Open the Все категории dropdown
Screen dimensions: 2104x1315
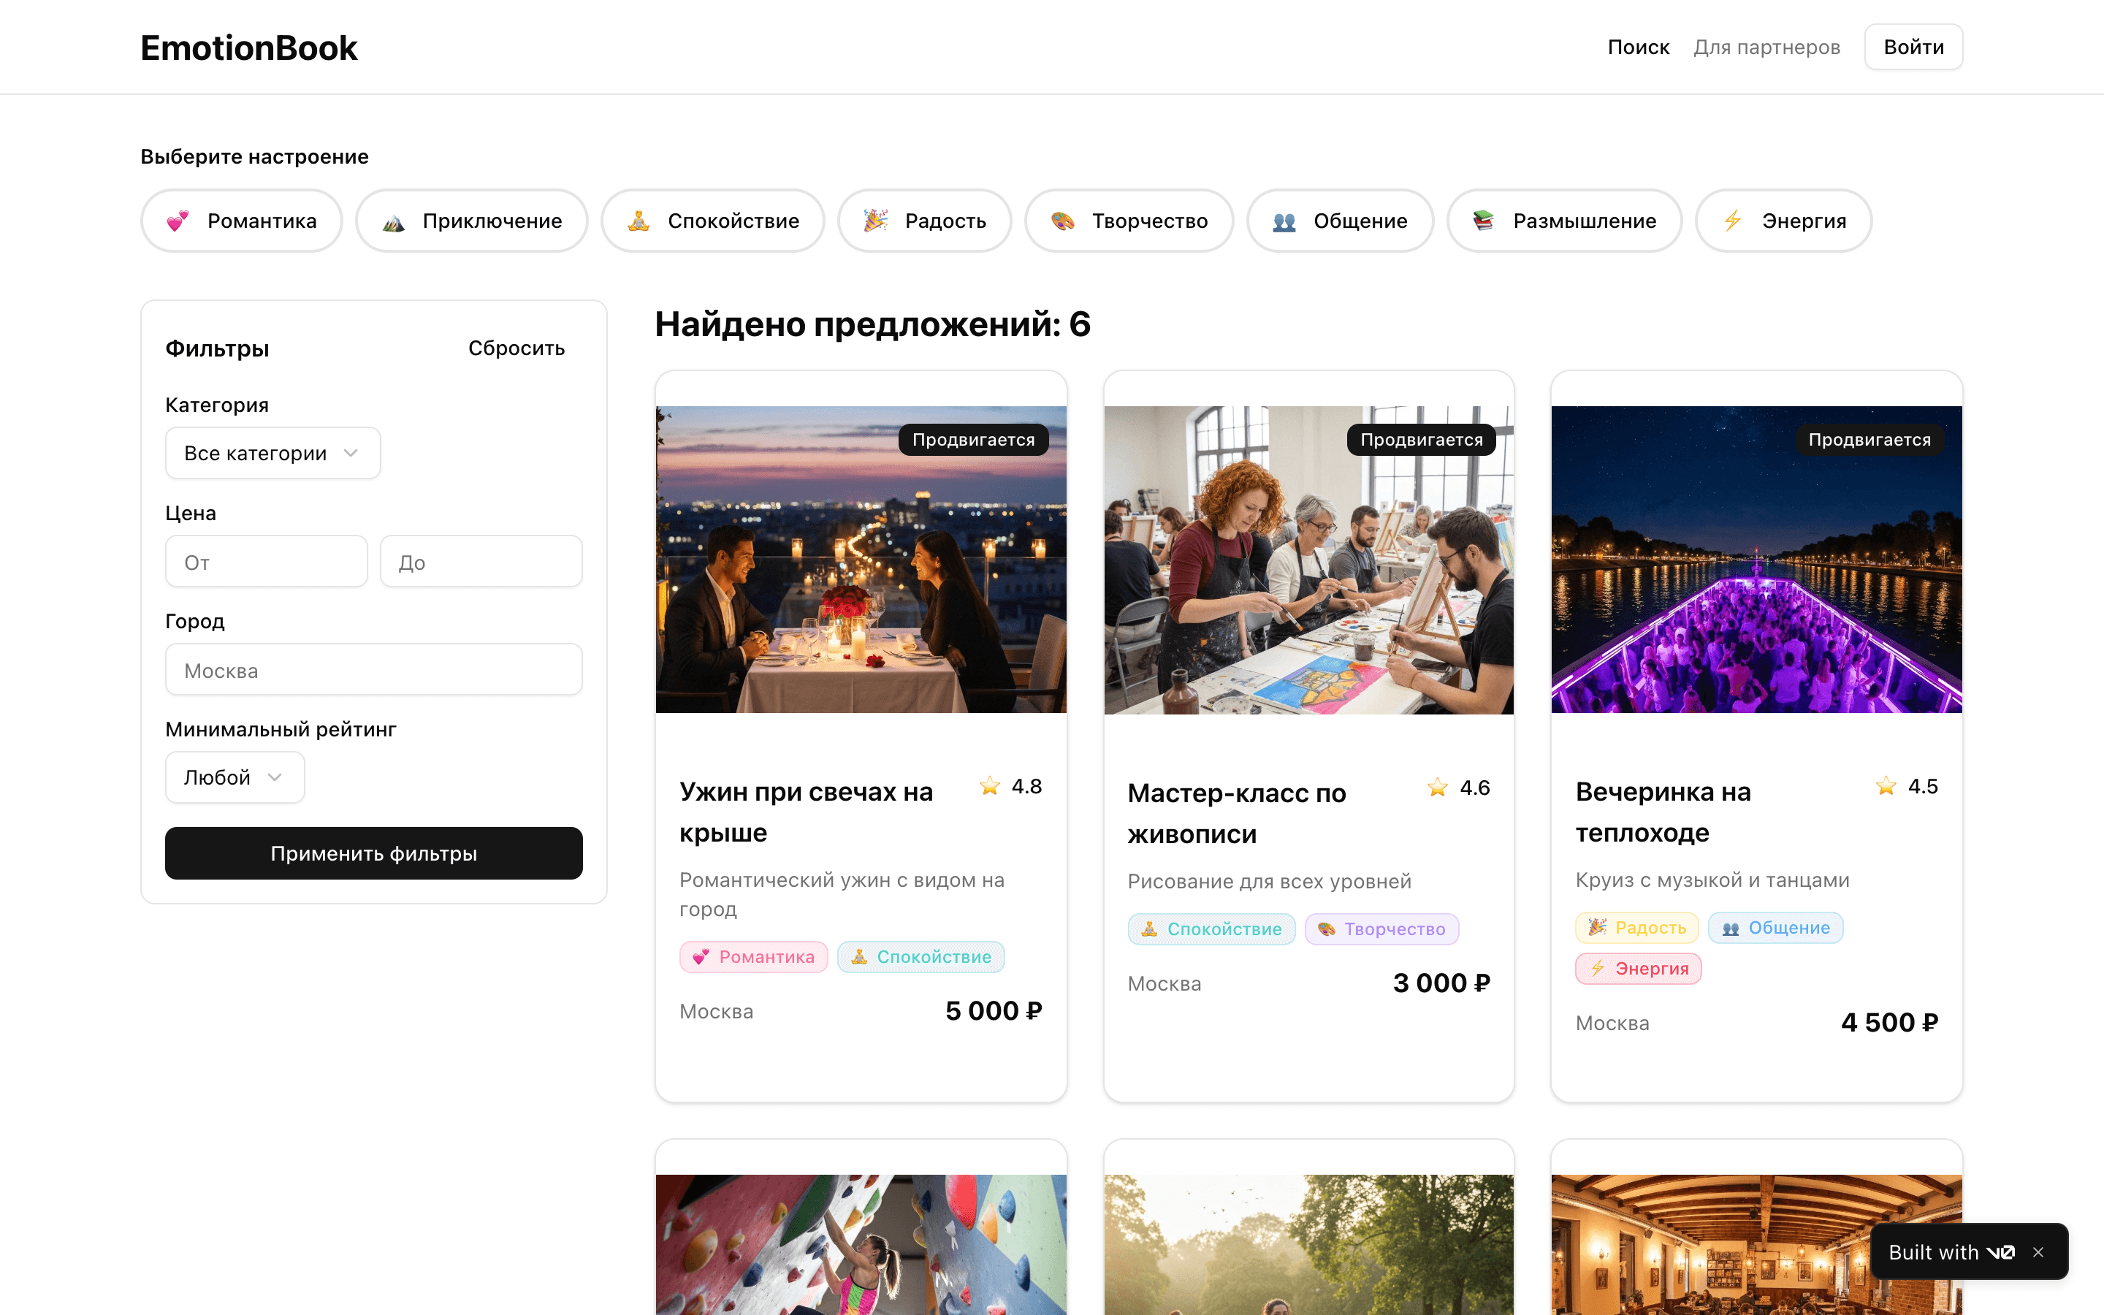[273, 453]
